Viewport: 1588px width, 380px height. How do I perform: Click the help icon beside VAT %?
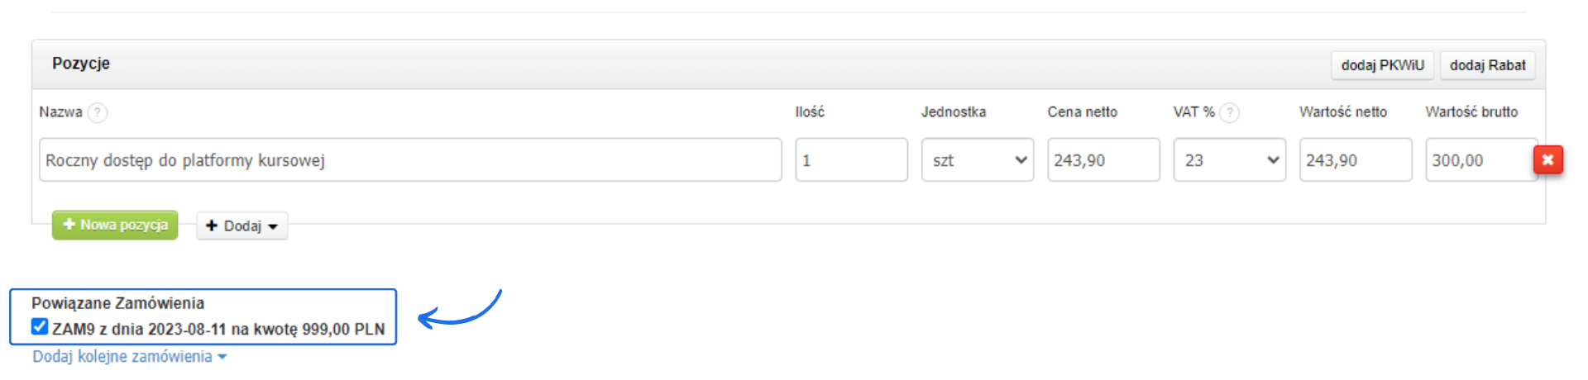(x=1230, y=112)
